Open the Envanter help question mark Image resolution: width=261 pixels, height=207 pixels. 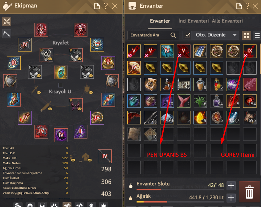pyautogui.click(x=247, y=6)
